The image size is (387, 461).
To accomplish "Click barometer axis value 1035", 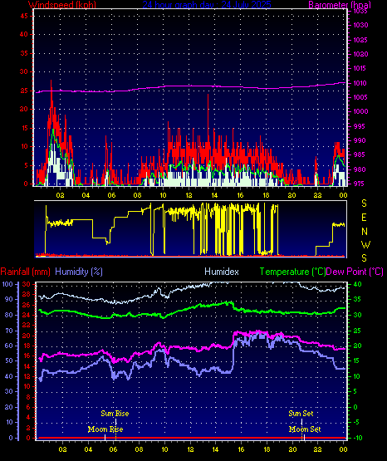I will [360, 12].
